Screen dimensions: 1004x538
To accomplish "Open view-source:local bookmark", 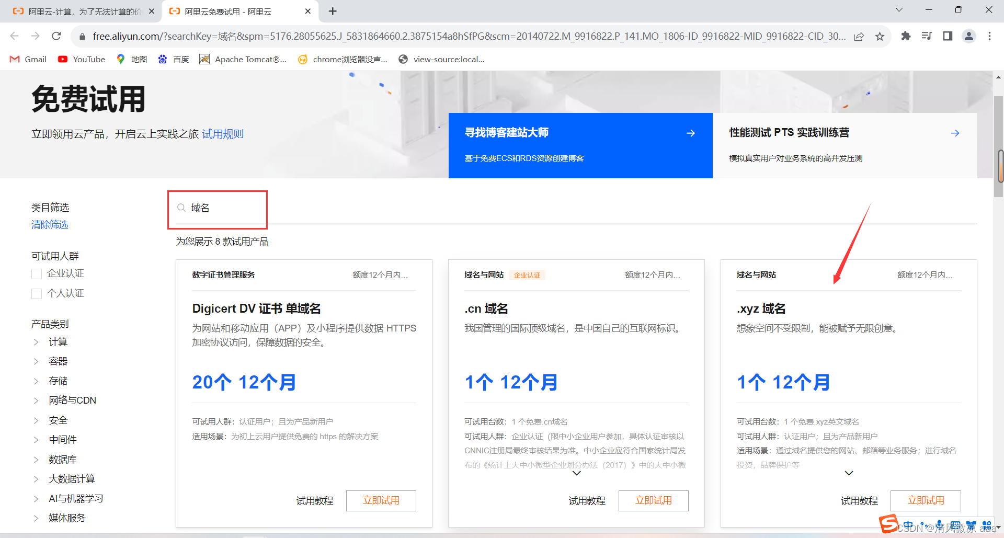I will [x=442, y=59].
